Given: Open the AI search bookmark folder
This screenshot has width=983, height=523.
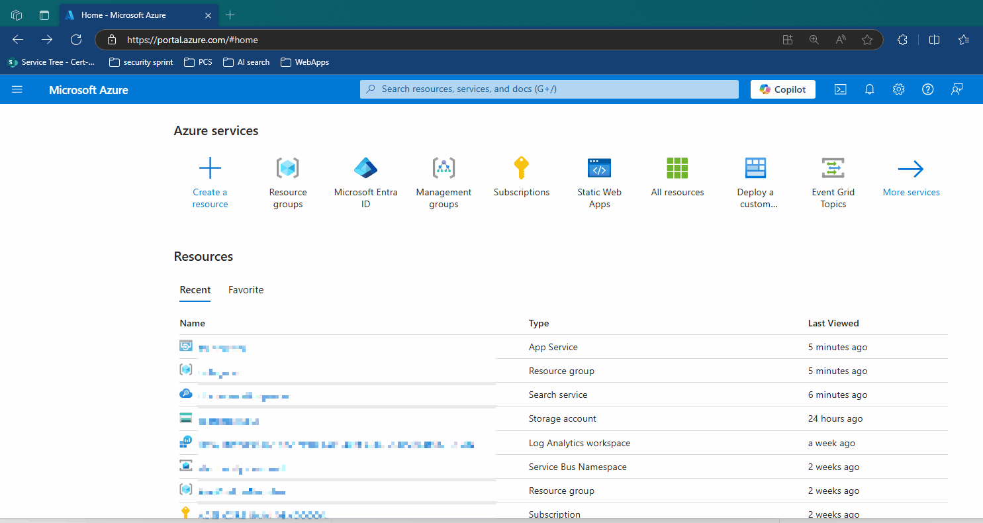Looking at the screenshot, I should click(246, 62).
